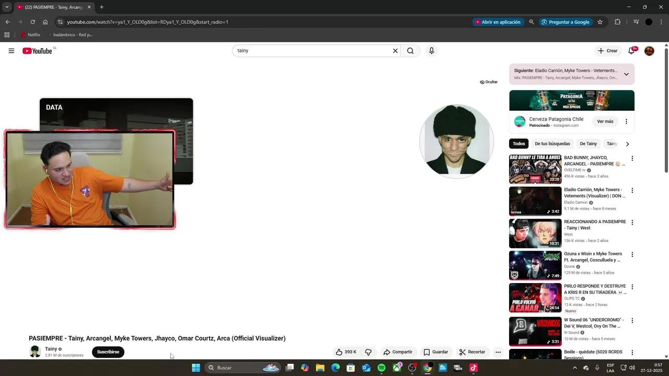Open options menu for Vetements Visualizer video
This screenshot has height=376, width=669.
pos(632,191)
